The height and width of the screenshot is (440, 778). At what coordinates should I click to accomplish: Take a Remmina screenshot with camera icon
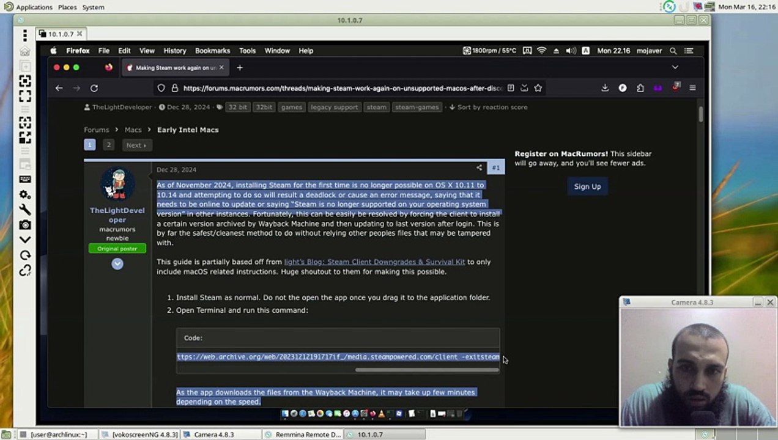(x=25, y=225)
